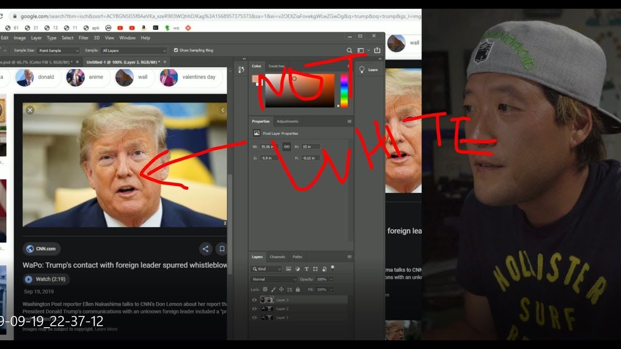Screen dimensions: 621x349
Task: Open the Layers panel menu icon
Action: click(349, 257)
